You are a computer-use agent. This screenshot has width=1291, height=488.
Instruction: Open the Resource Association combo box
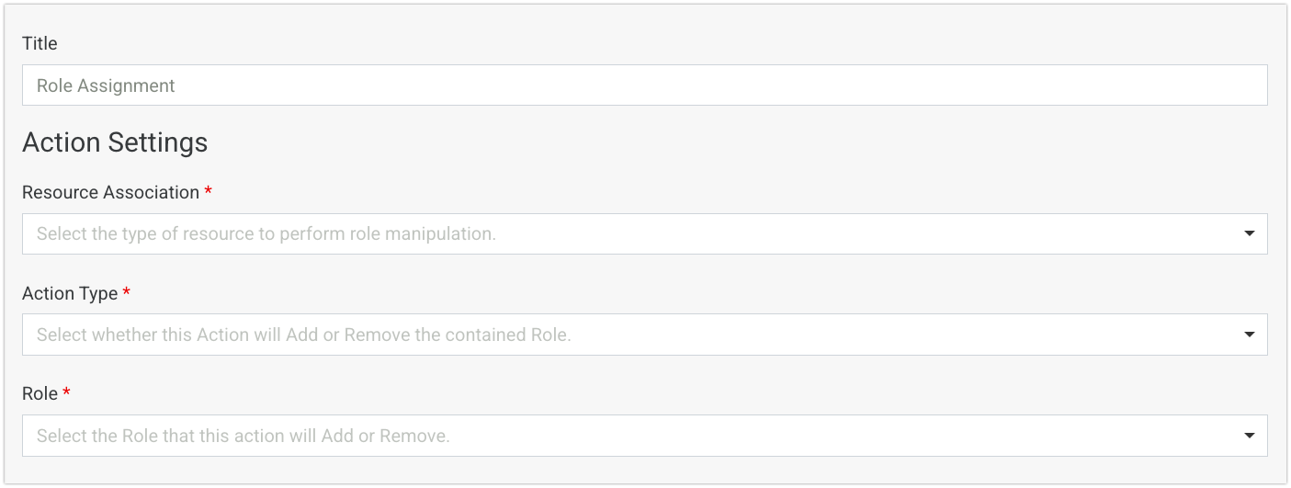click(643, 233)
